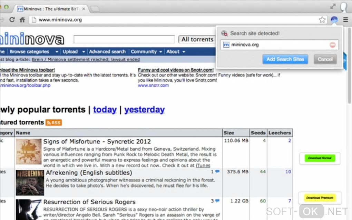Open the All torrents category dropdown
The width and height of the screenshot is (352, 220).
(197, 39)
